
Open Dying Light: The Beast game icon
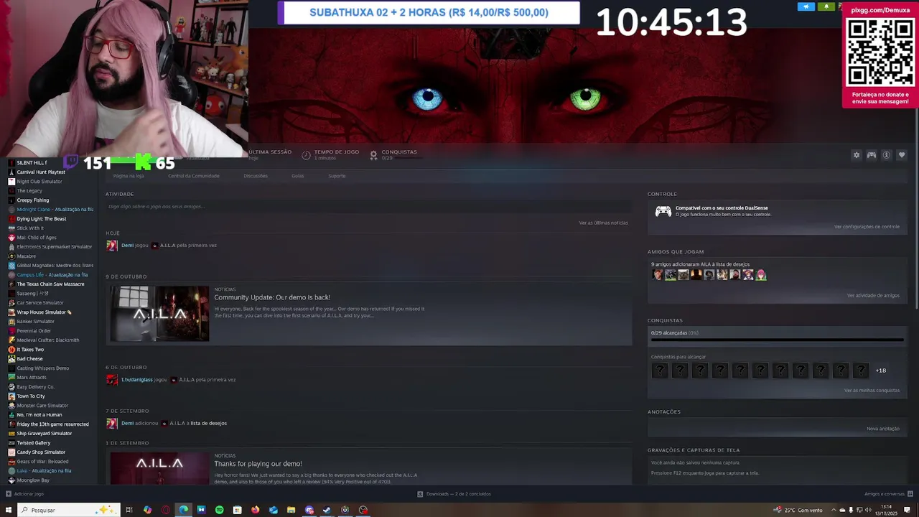pos(11,219)
